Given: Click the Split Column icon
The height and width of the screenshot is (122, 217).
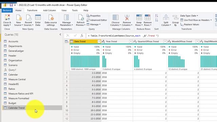Looking at the screenshot, I should (166, 18).
